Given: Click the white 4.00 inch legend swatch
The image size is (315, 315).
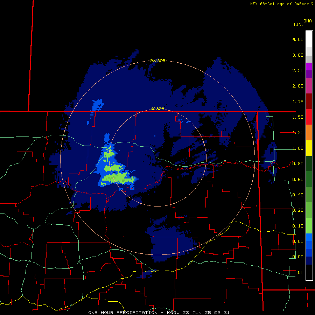Looking at the screenshot, I should tap(309, 39).
